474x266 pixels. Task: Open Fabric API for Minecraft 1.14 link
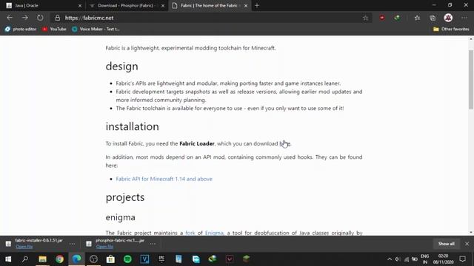coord(164,179)
